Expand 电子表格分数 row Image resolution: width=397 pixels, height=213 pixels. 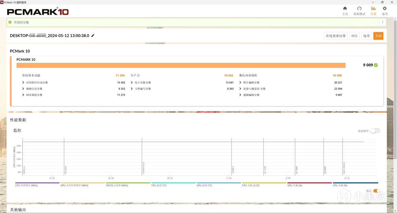click(132, 83)
